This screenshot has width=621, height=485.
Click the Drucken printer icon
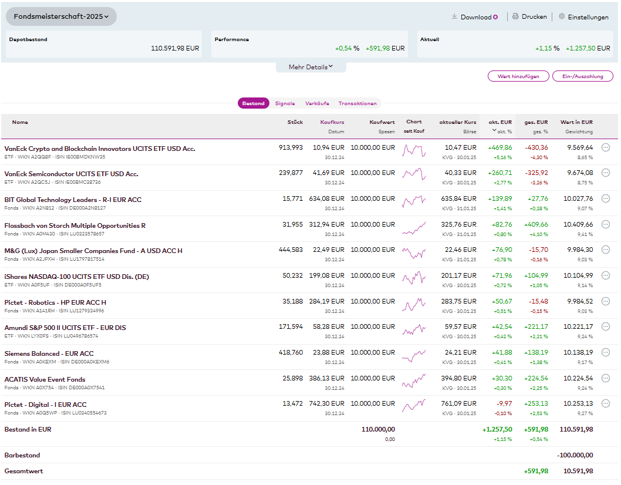pyautogui.click(x=515, y=16)
